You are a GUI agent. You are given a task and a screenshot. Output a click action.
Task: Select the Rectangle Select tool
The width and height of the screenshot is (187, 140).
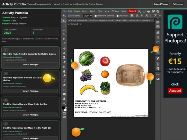64,25
